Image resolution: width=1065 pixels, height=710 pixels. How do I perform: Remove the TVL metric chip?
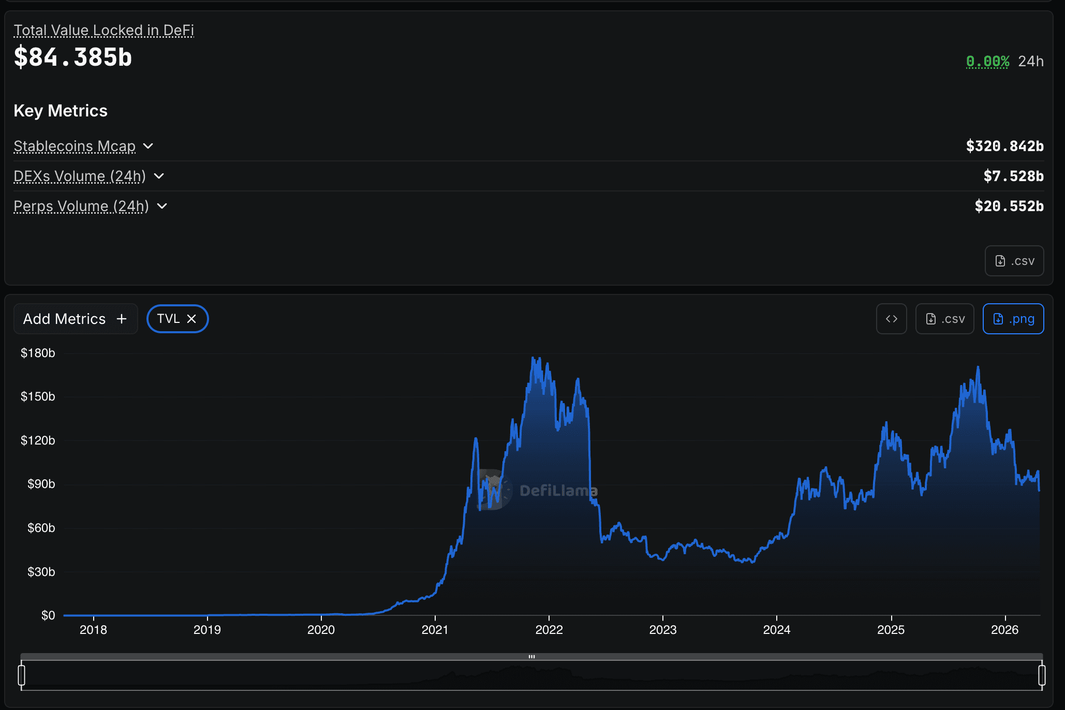tap(191, 319)
